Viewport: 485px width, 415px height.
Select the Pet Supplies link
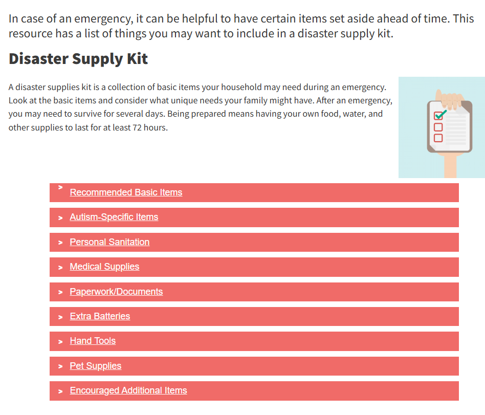point(96,366)
